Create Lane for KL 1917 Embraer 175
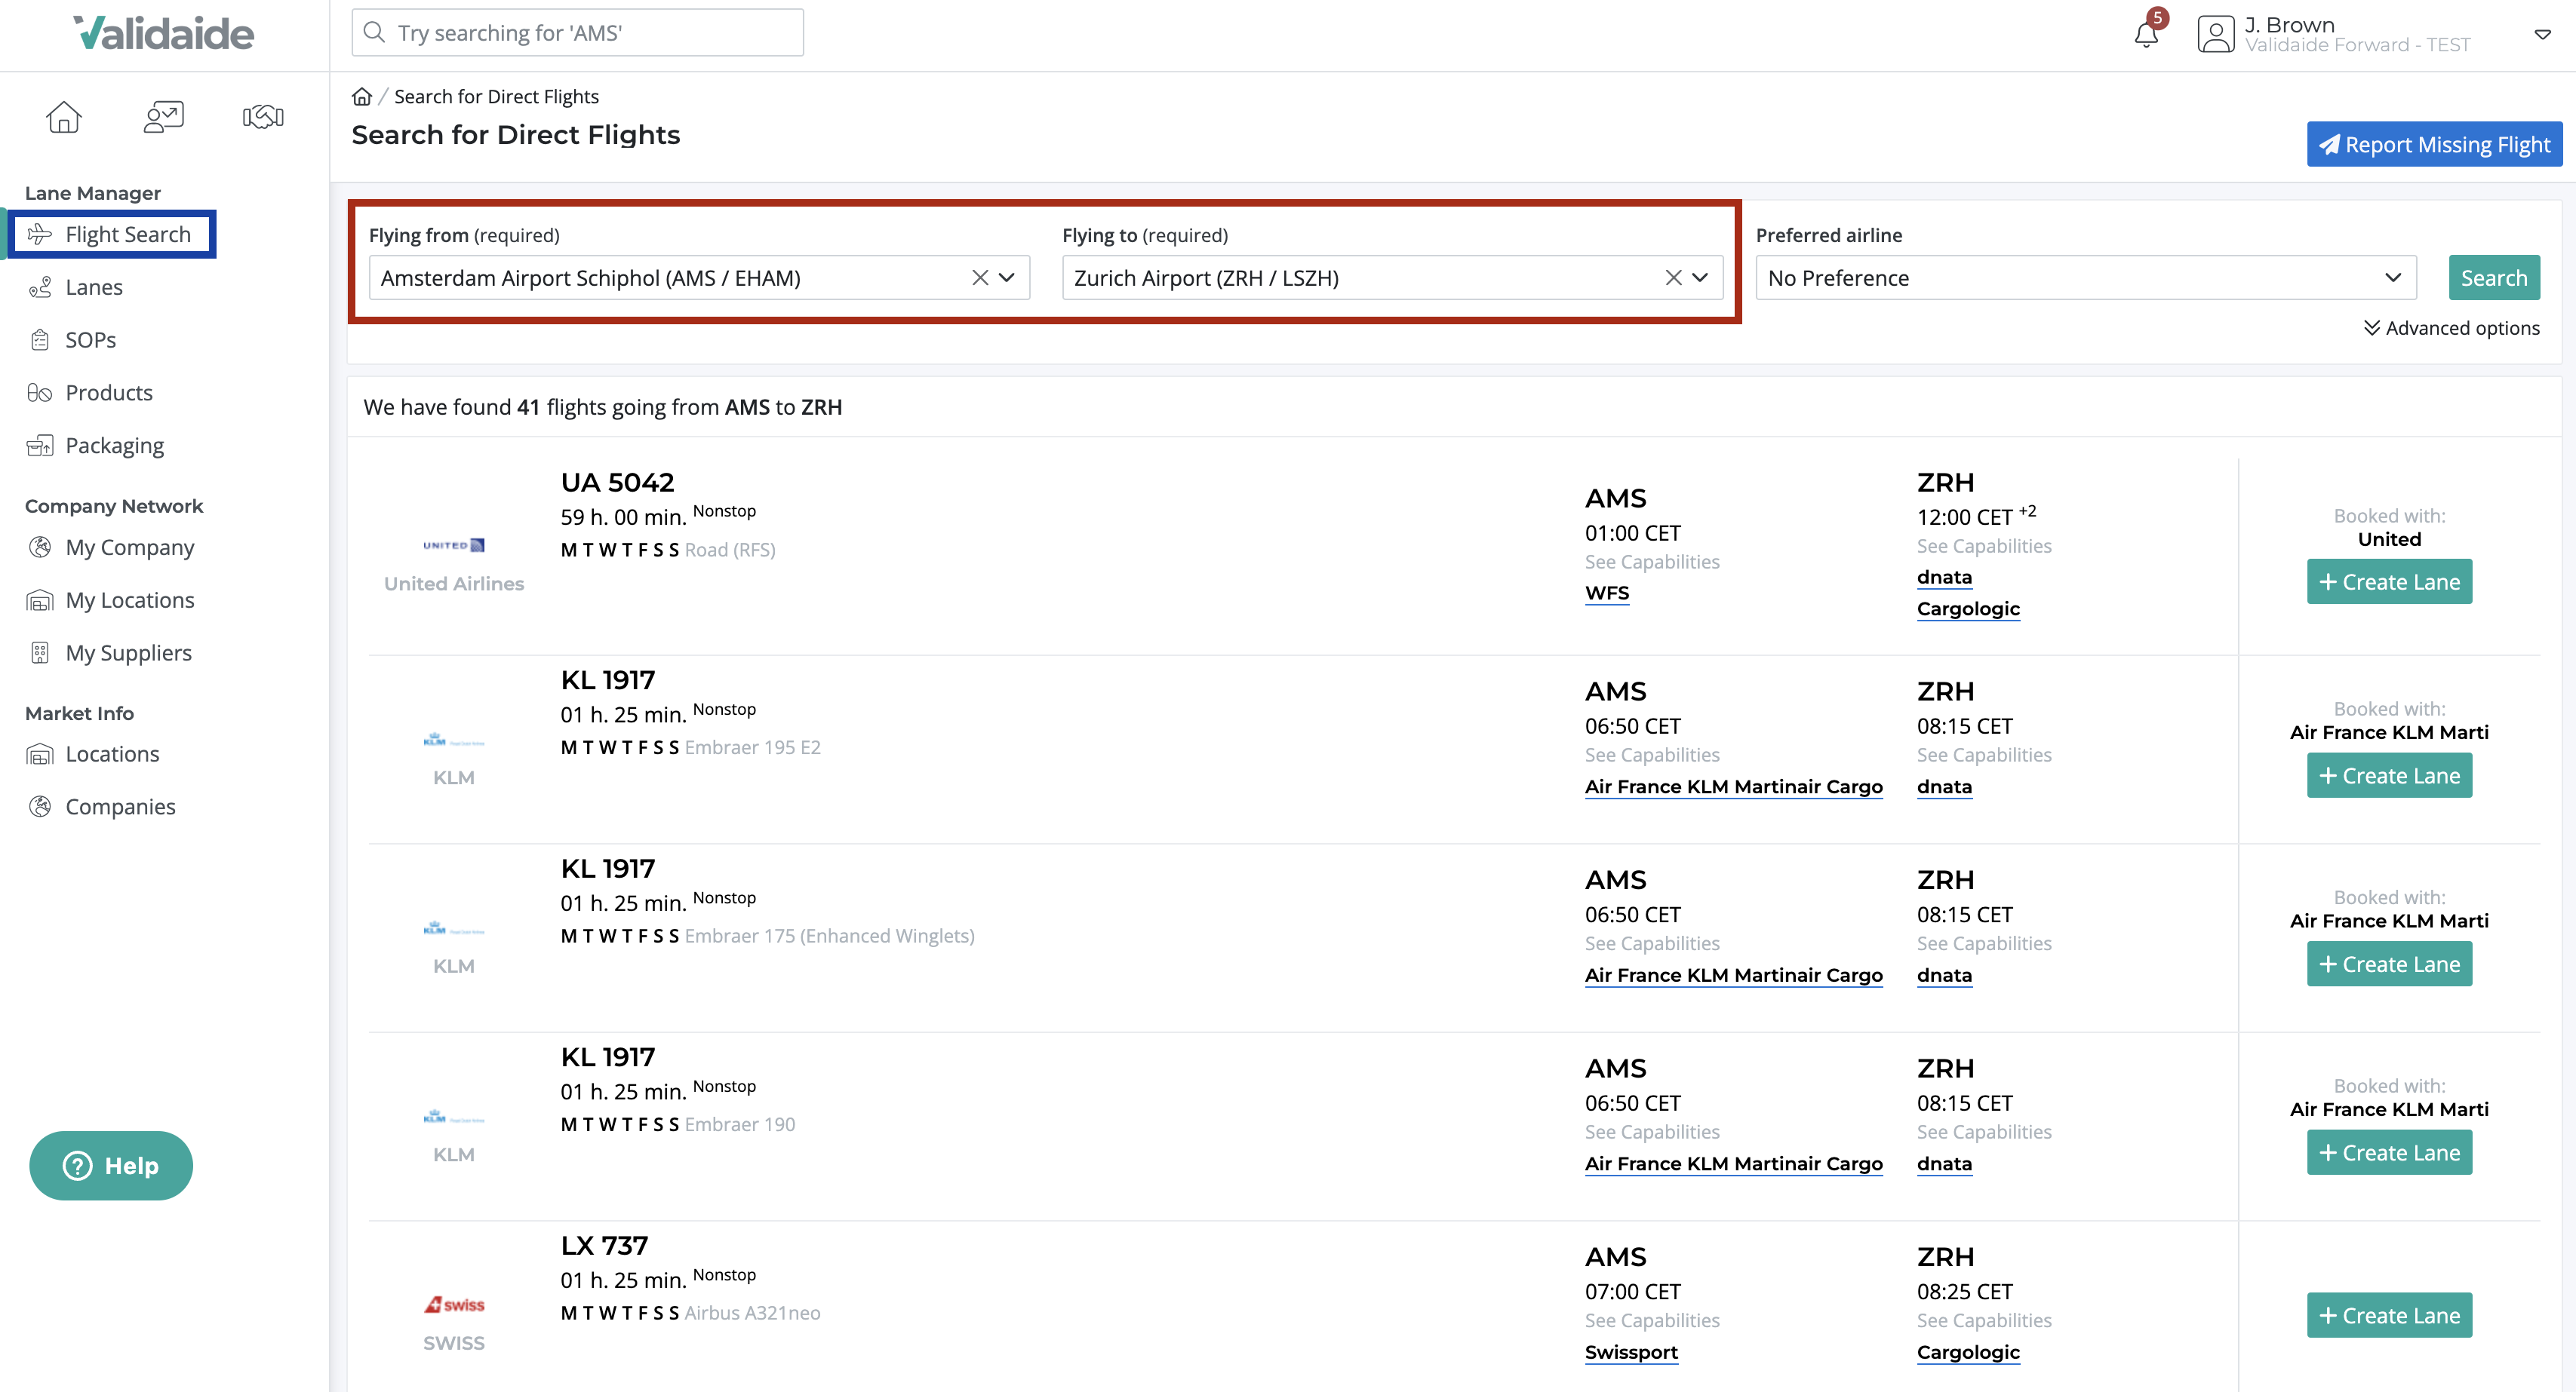The image size is (2576, 1392). click(2389, 964)
